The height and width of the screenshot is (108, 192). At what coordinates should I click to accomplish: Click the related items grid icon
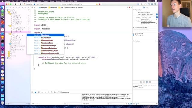coord(32,7)
